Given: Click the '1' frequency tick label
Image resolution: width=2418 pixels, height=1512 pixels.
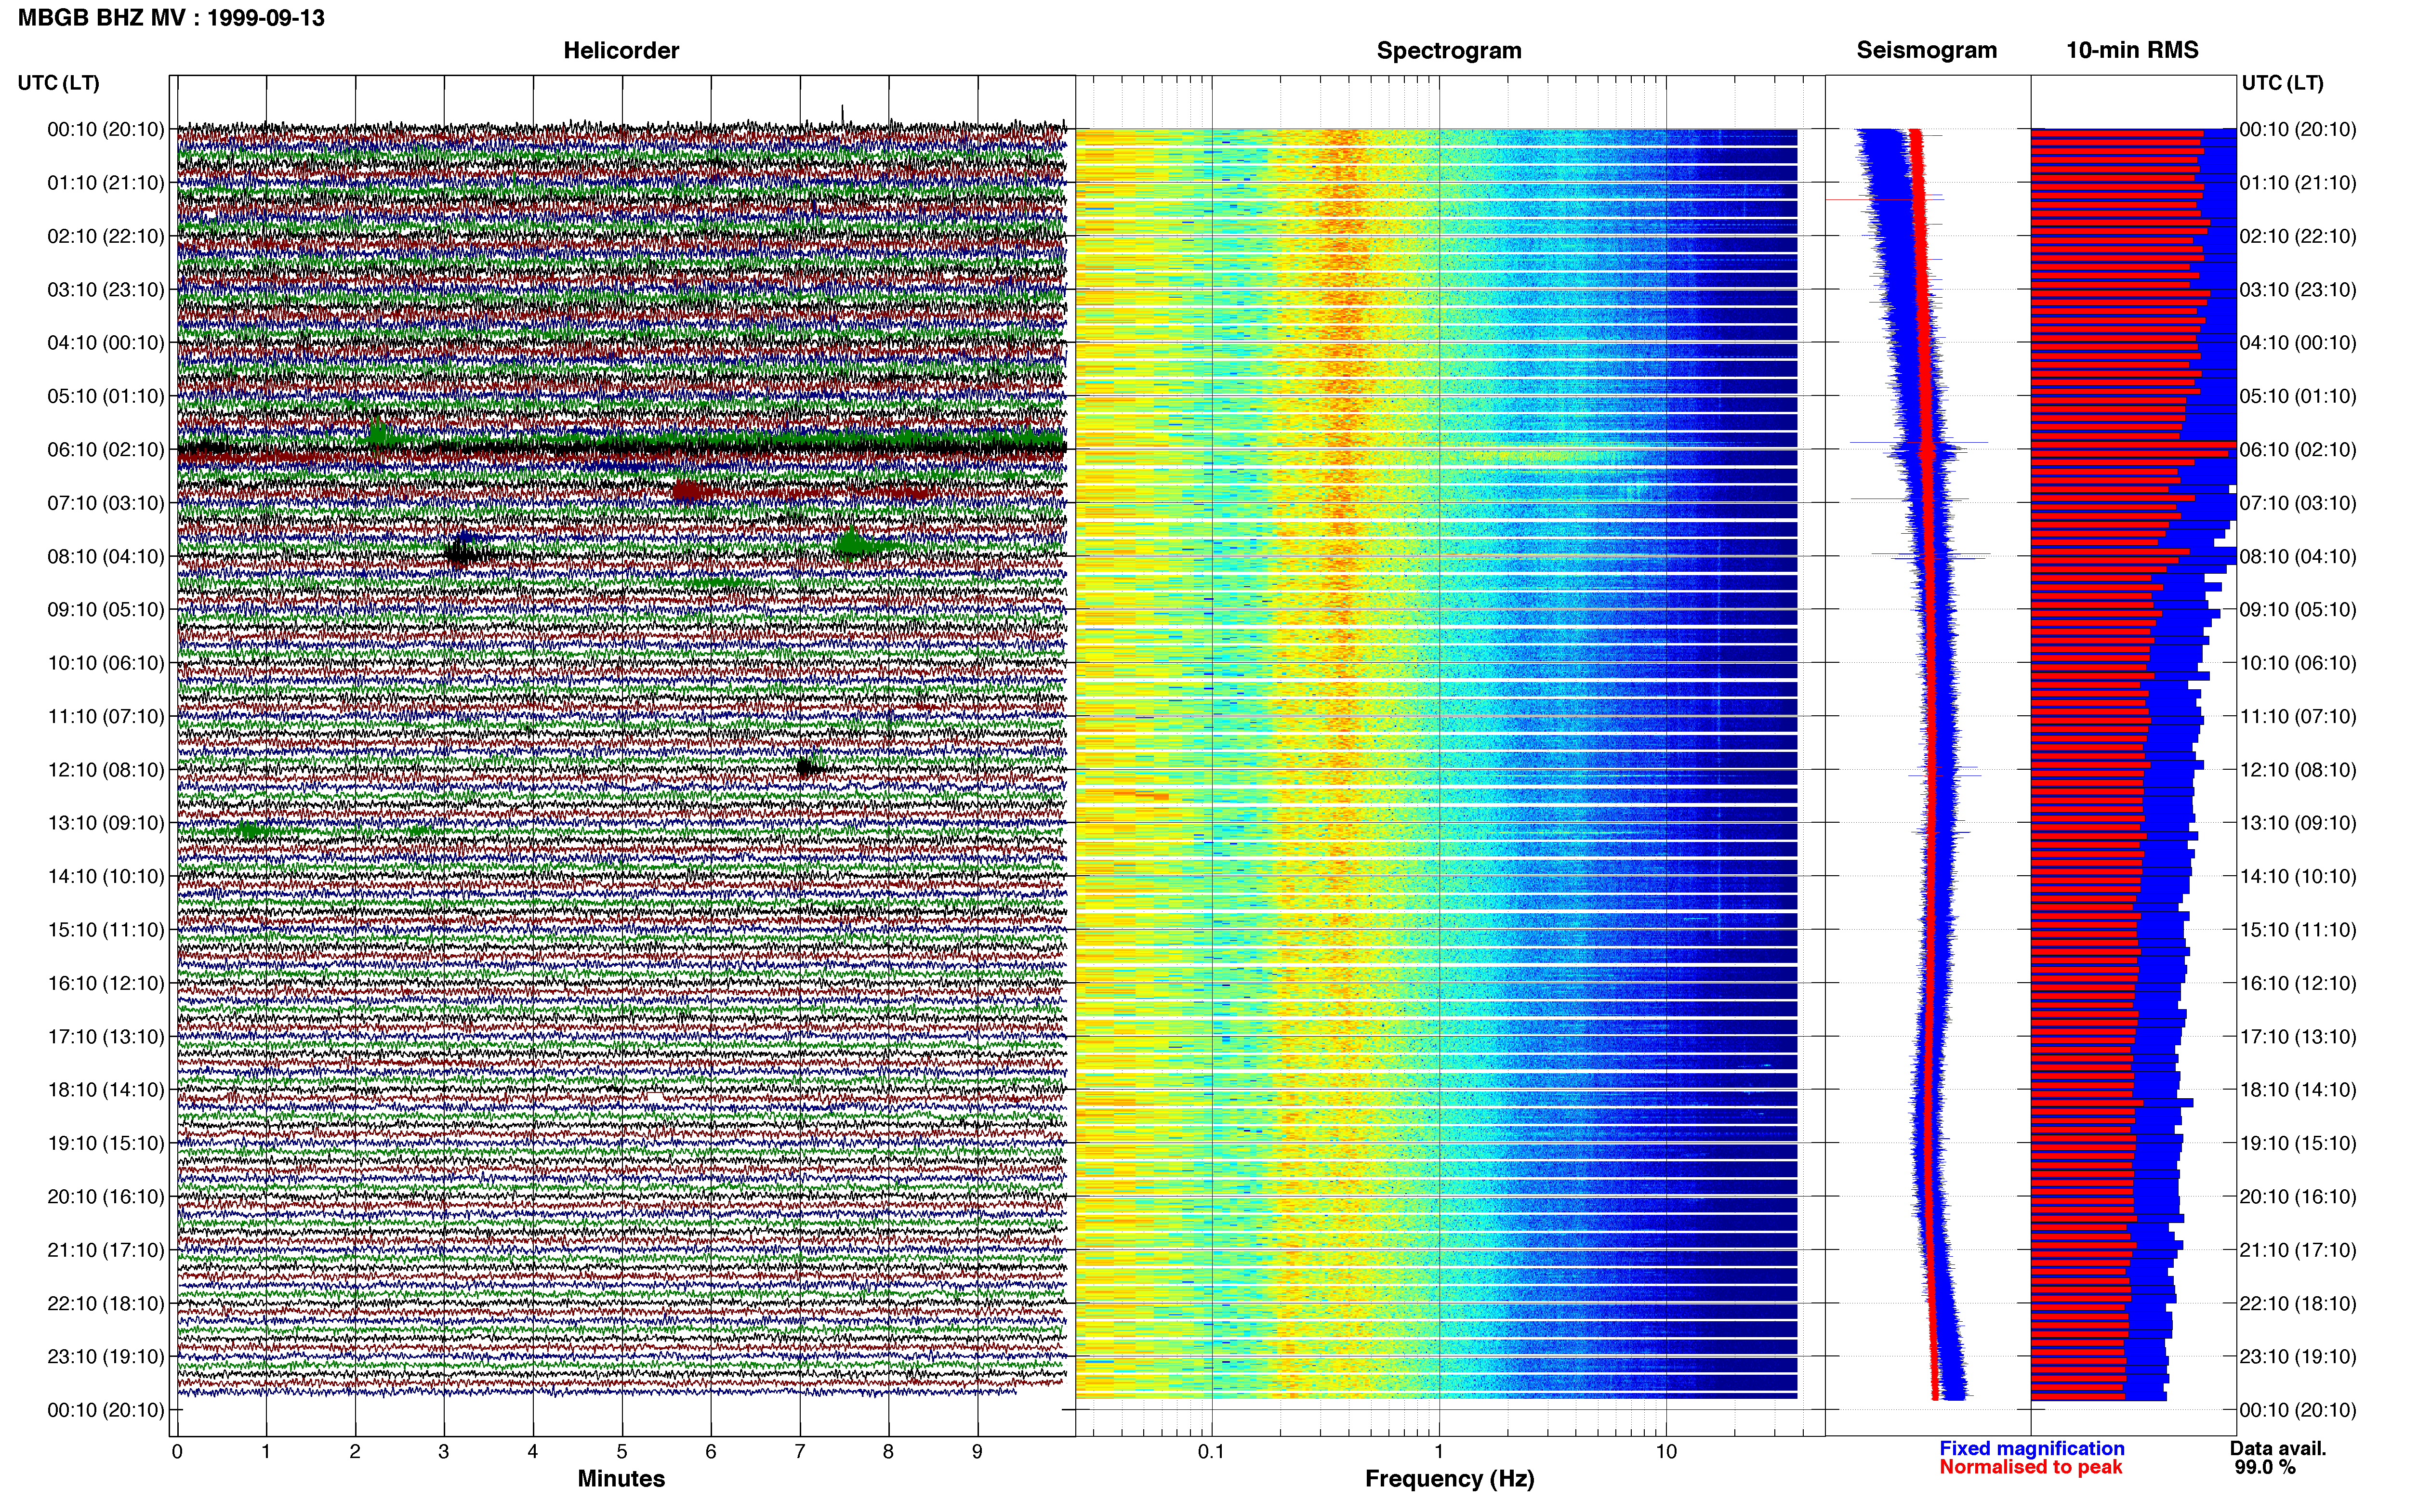Looking at the screenshot, I should [x=1439, y=1451].
